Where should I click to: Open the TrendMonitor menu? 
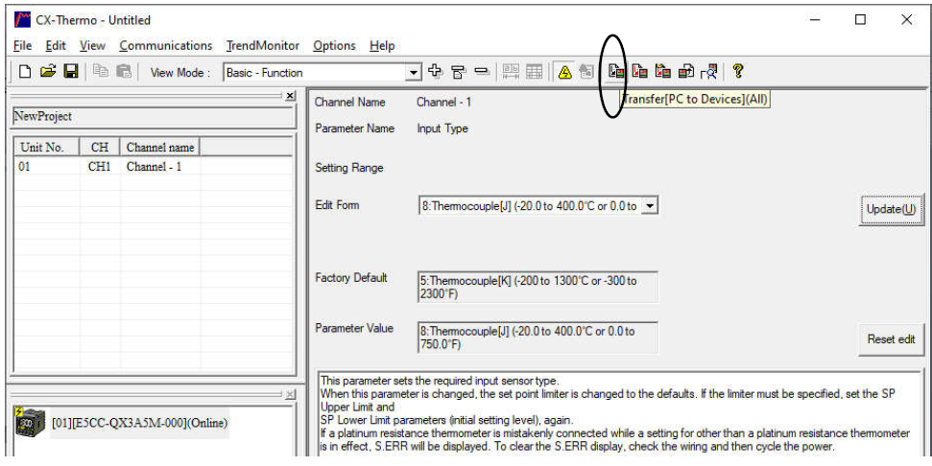pyautogui.click(x=262, y=45)
